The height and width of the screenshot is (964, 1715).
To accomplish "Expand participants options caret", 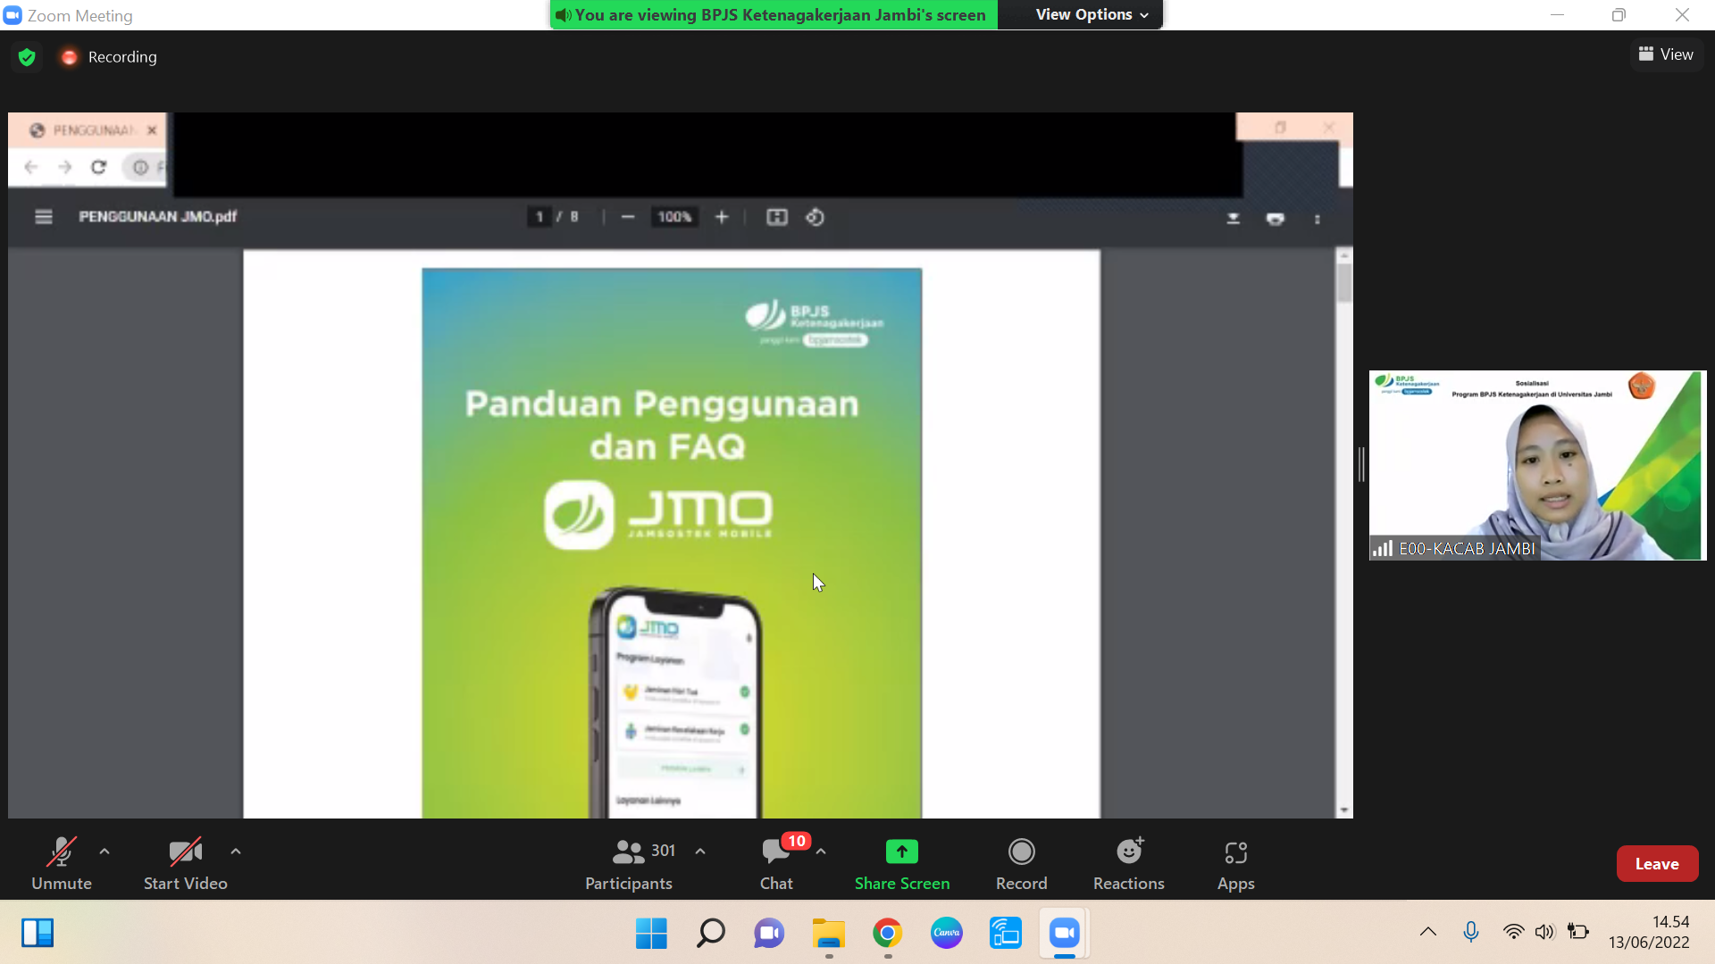I will click(700, 852).
